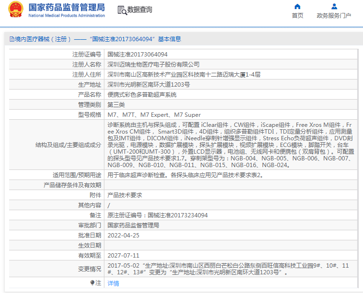Click the 注册人名称 row label
This screenshot has height=293, width=363.
(x=87, y=64)
